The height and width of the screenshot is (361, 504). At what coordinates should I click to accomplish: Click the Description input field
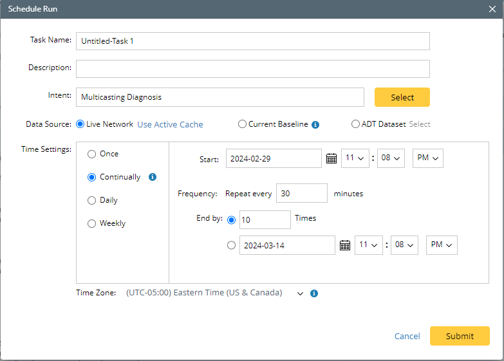click(x=252, y=68)
